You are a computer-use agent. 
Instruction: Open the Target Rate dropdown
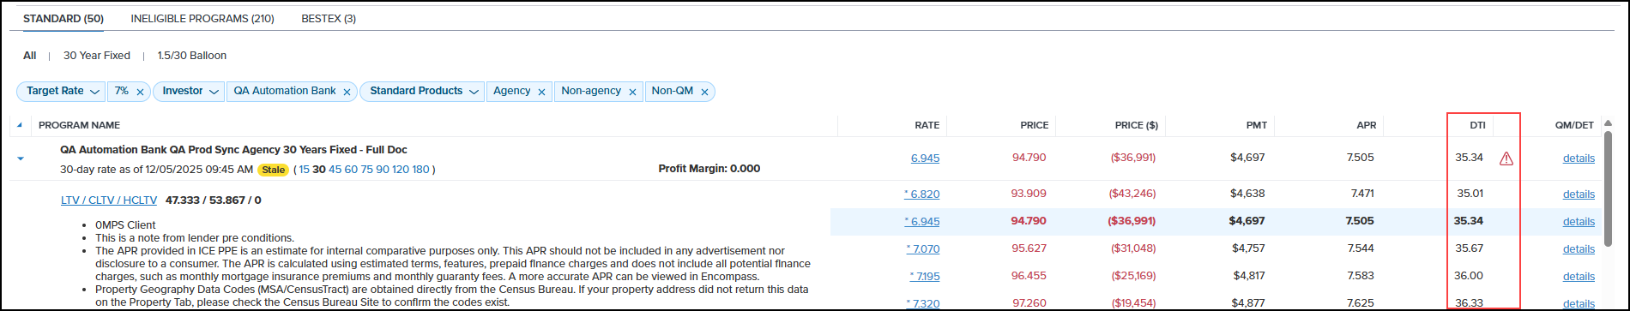point(64,92)
